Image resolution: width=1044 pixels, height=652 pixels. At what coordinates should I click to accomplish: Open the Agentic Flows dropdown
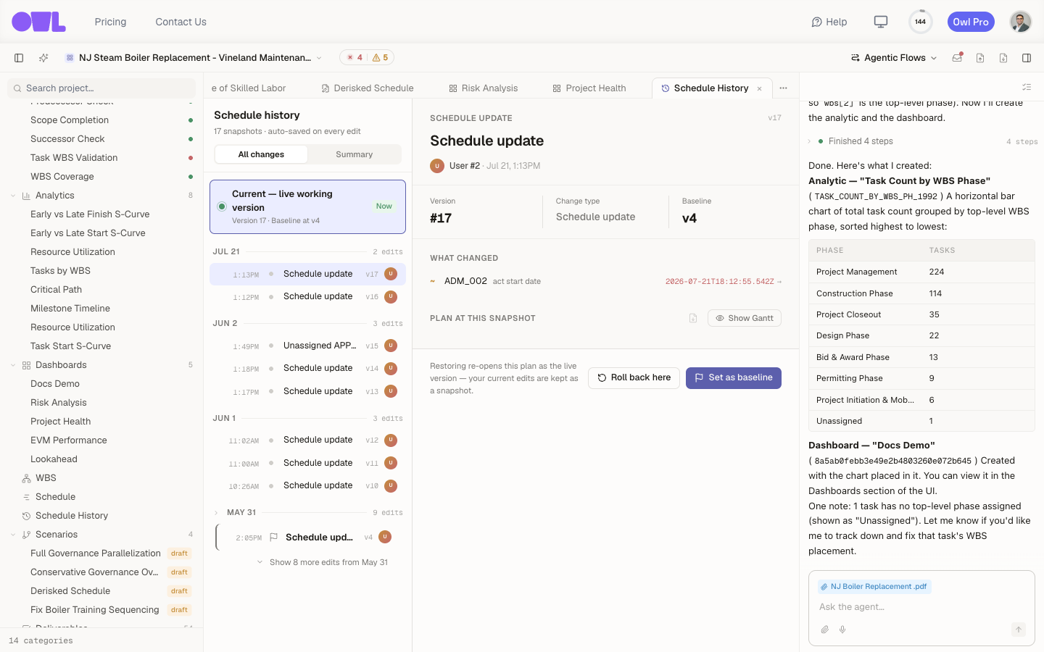[x=894, y=58]
